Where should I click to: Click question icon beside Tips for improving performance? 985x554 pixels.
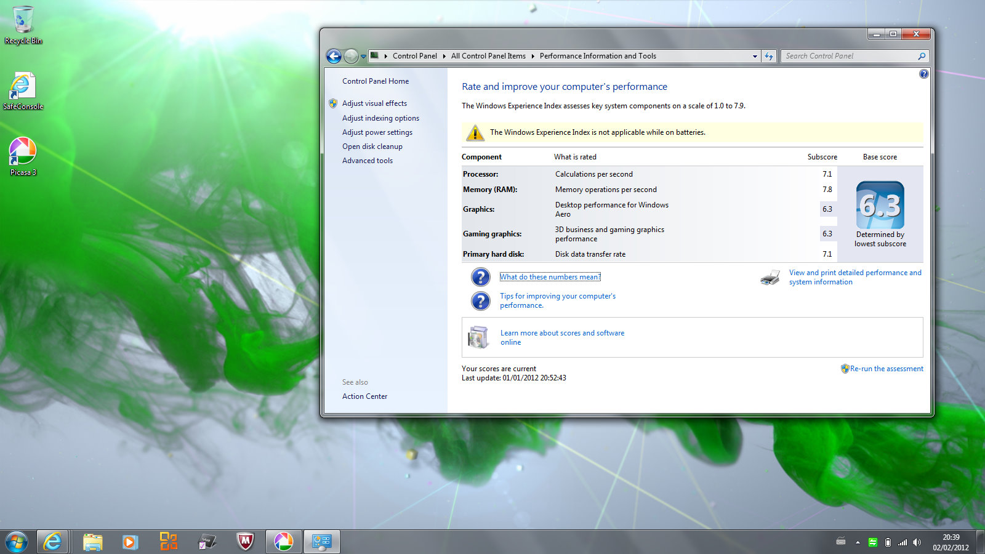coord(480,301)
